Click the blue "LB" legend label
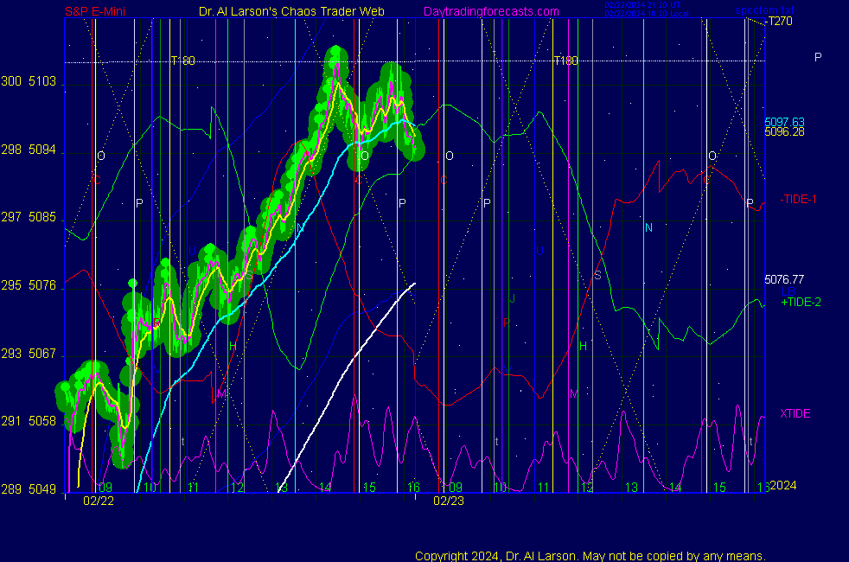Viewport: 849px width, 562px height. coord(788,291)
